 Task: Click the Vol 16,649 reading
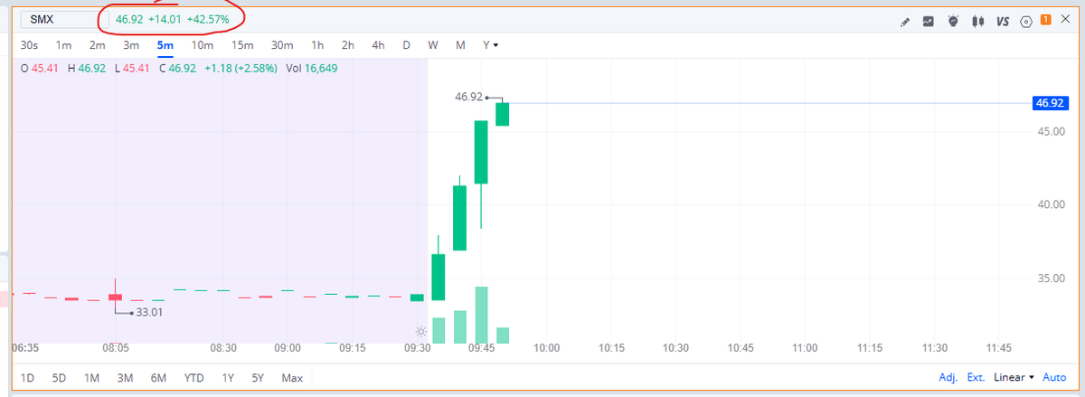(312, 68)
